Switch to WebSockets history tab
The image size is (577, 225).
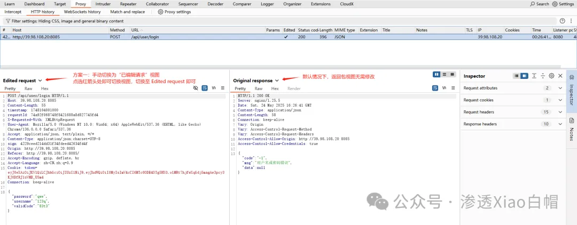(82, 12)
